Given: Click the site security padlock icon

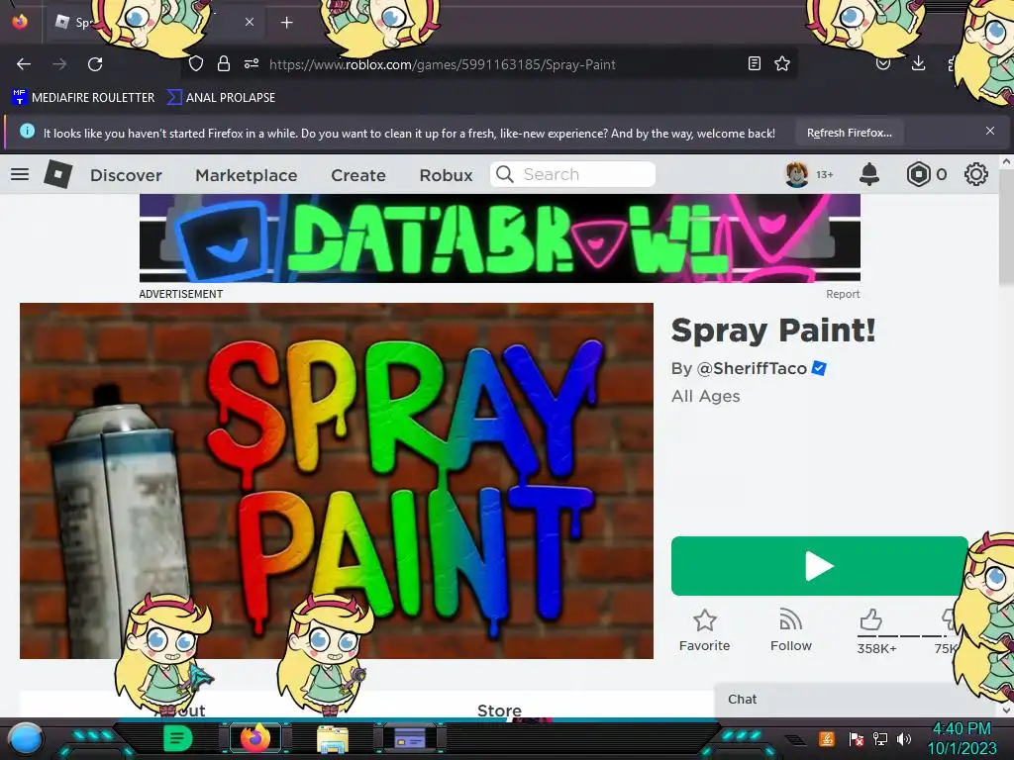Looking at the screenshot, I should pyautogui.click(x=224, y=63).
